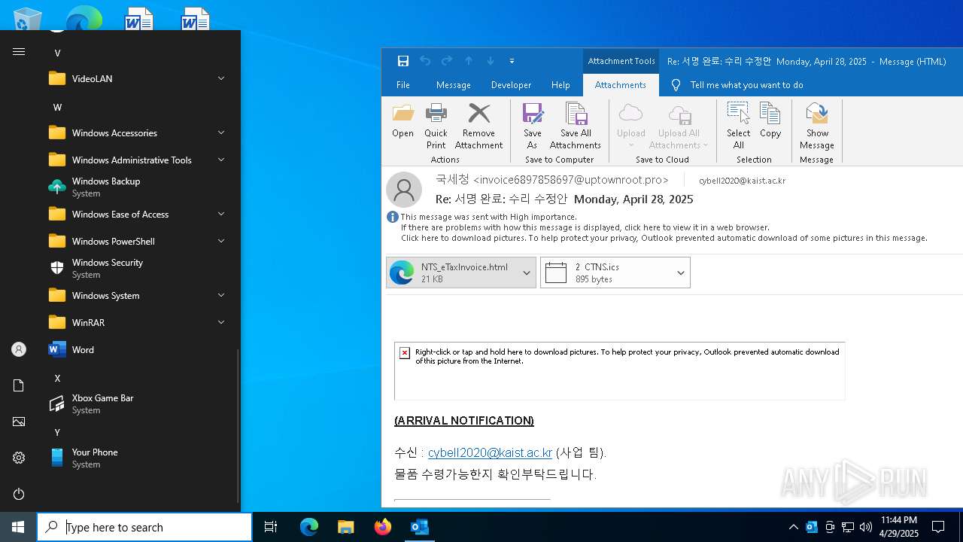The image size is (963, 542).
Task: Open the NTS_eTaxInvoice.html attachment
Action: coord(454,273)
